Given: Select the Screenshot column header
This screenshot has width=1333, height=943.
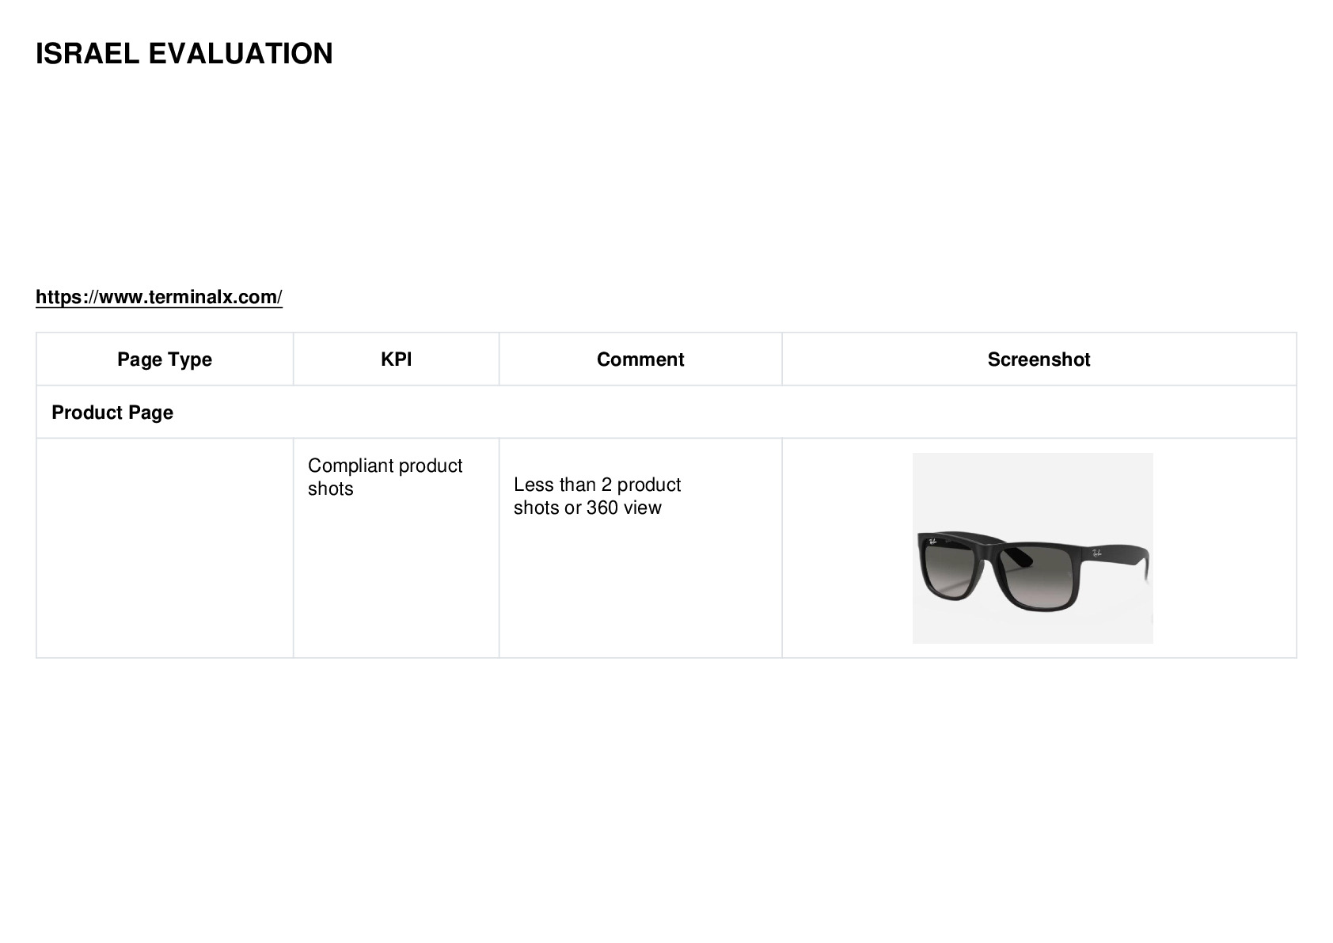Looking at the screenshot, I should point(1039,359).
